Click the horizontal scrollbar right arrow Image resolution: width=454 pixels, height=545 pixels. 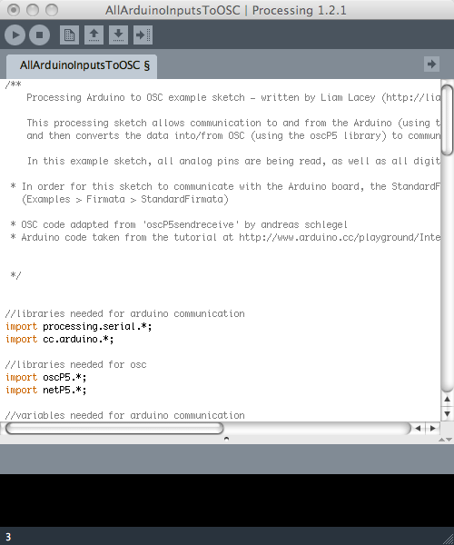432,428
